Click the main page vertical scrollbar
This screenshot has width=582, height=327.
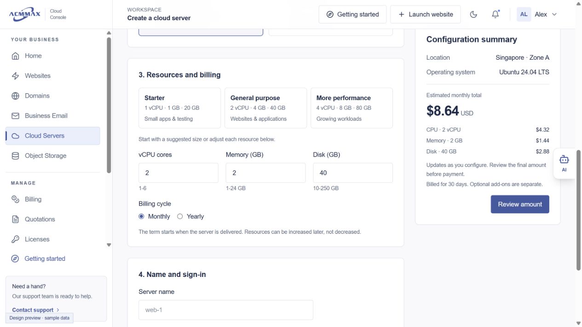(578, 210)
